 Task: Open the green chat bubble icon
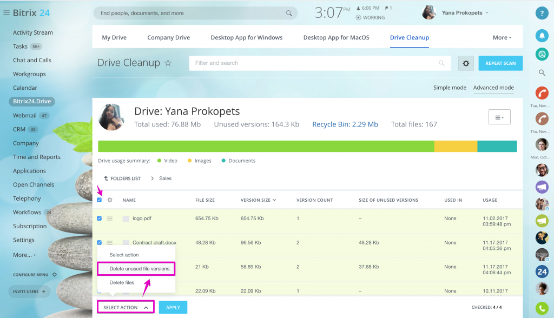(542, 54)
